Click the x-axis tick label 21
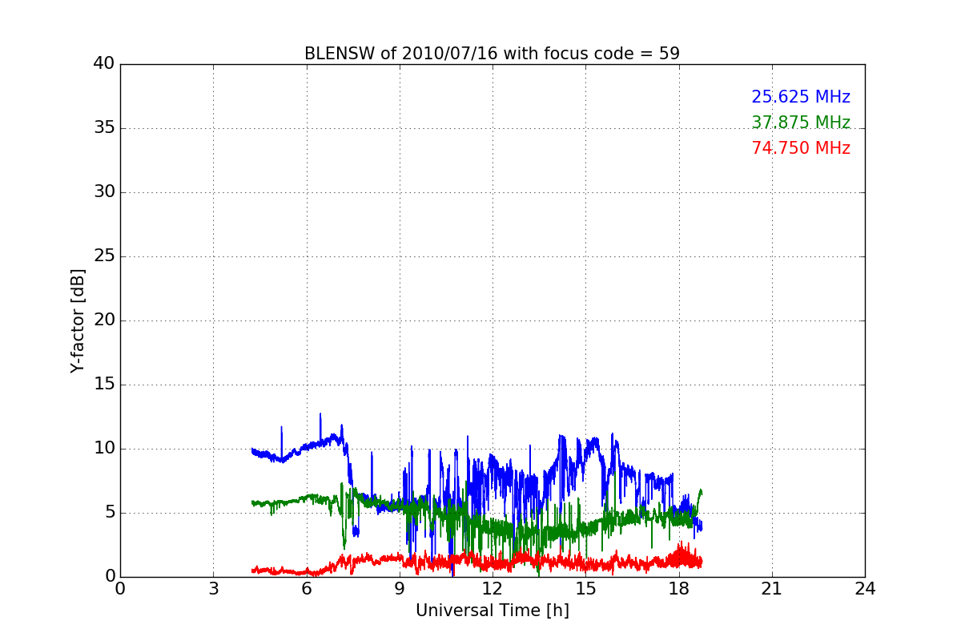 [x=772, y=589]
